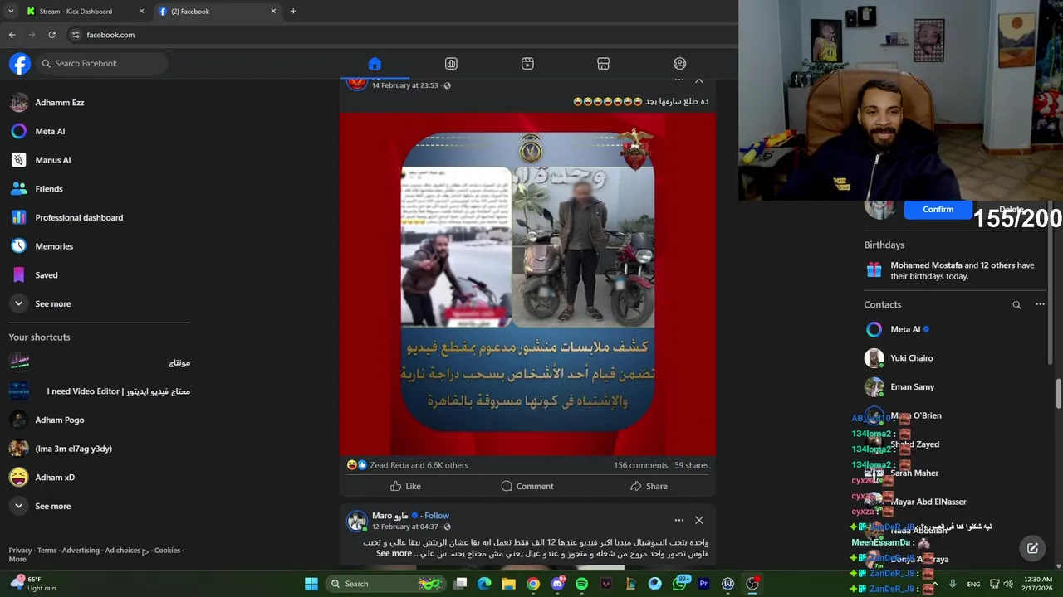View the 156 comments link
This screenshot has height=597, width=1063.
click(x=640, y=465)
